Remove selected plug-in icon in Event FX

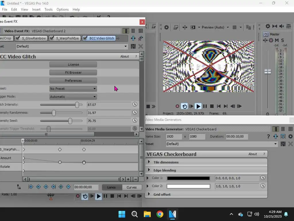click(x=140, y=38)
